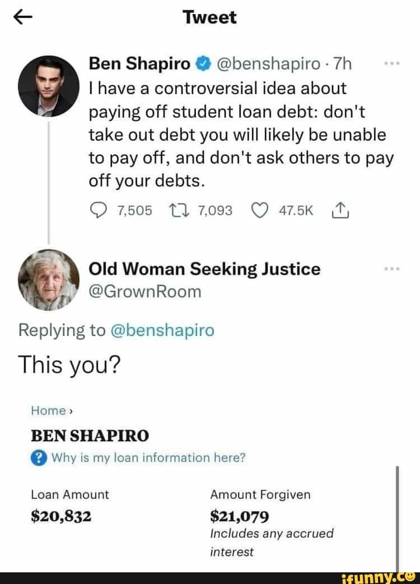Open the three-dot menu on the reply
The width and height of the screenshot is (420, 584).
[x=394, y=269]
